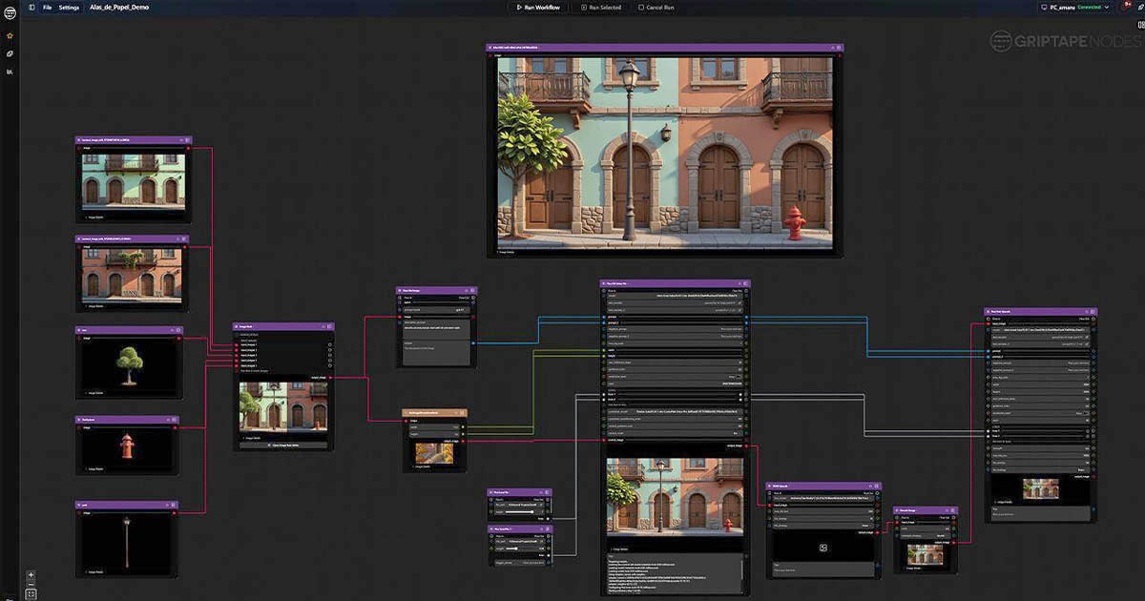Click the pink output port on the tree node
1145x601 pixels.
[179, 338]
